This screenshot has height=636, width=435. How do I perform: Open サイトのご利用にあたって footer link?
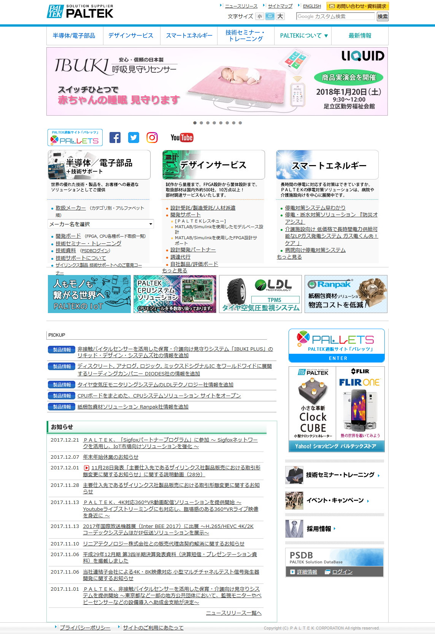click(153, 628)
